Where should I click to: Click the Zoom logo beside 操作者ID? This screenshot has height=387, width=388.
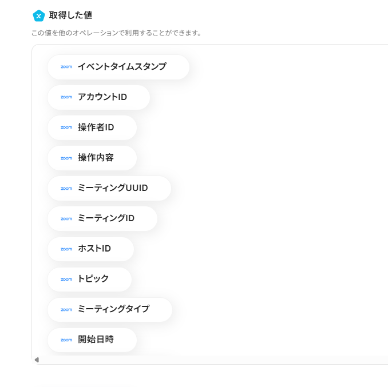tap(66, 127)
